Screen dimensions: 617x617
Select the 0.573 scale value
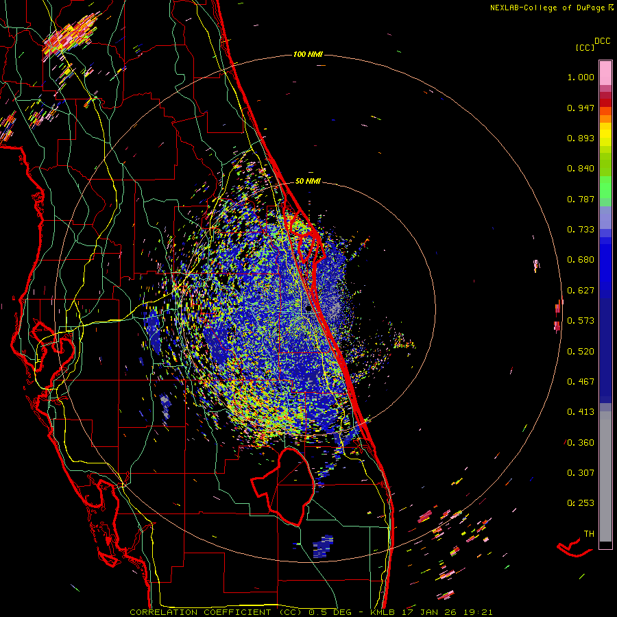(581, 321)
